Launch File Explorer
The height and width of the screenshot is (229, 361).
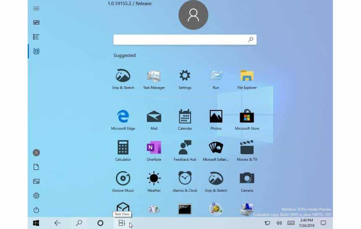coord(247,79)
